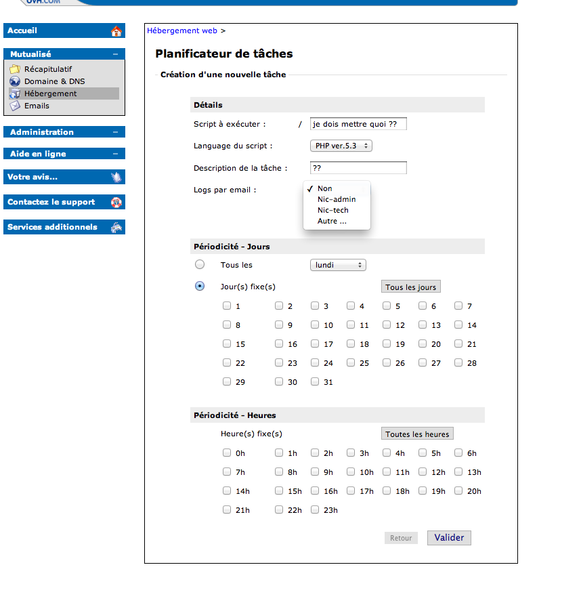Check day 19 checkbox
The height and width of the screenshot is (605, 581).
387,343
